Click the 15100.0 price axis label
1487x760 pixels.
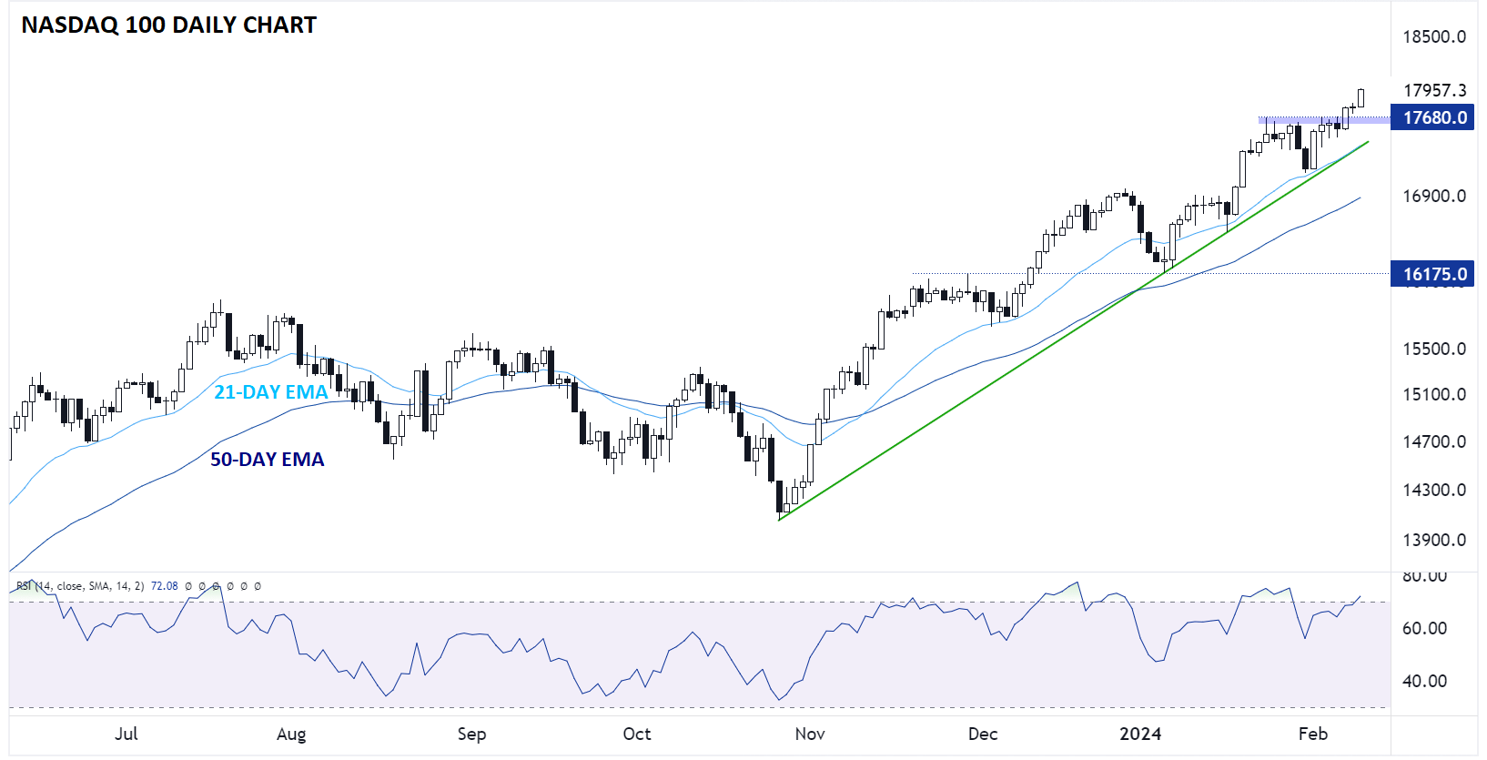point(1434,394)
